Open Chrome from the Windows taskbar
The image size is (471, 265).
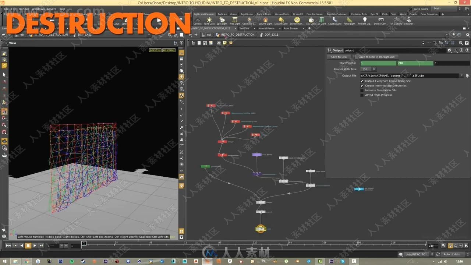[x=26, y=261]
